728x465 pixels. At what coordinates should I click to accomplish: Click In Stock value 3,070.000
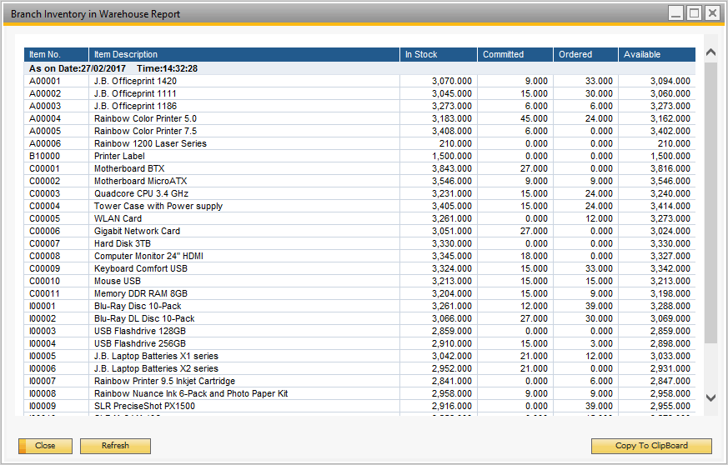click(x=452, y=81)
